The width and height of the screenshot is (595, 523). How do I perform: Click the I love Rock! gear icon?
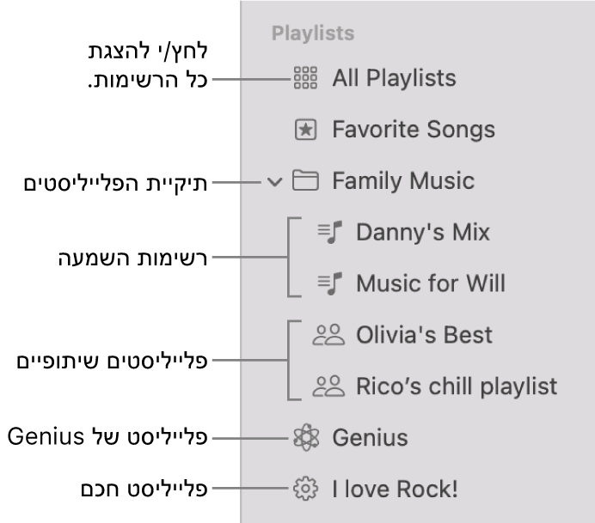305,490
